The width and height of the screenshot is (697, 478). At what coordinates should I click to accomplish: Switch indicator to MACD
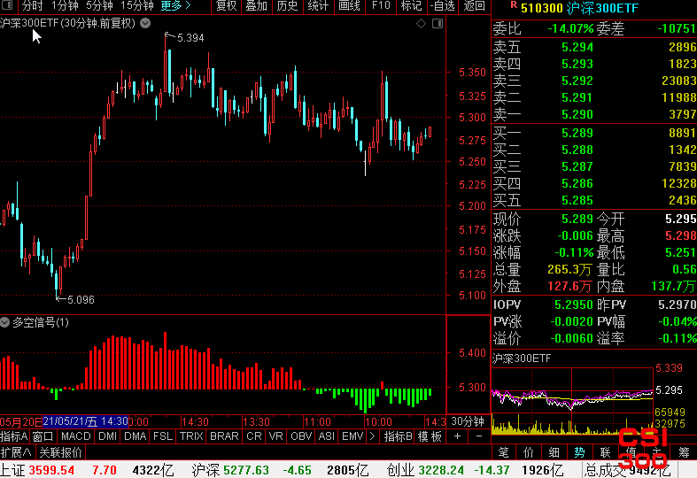tap(75, 436)
